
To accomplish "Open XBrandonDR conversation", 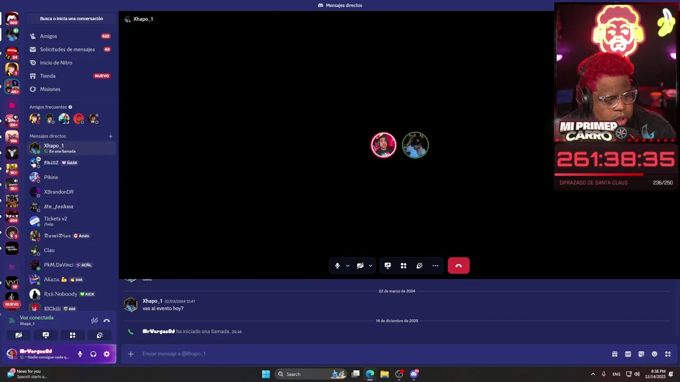I will tap(71, 192).
